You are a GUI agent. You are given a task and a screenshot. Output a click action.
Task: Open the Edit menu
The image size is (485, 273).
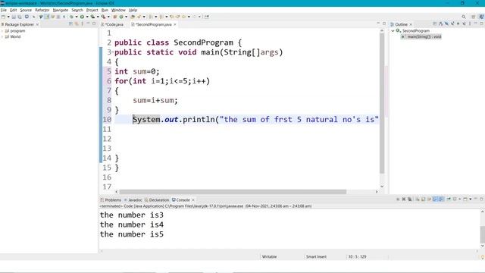pos(14,10)
